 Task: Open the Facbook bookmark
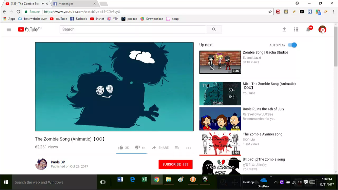tap(78, 19)
